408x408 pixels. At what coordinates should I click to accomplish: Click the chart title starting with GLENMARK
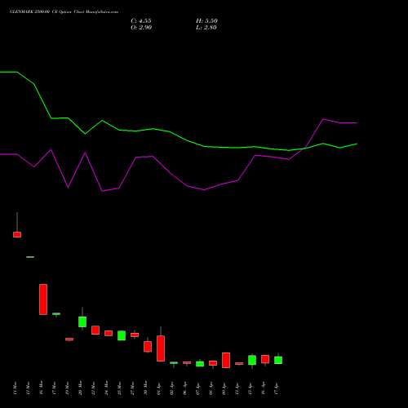point(64,12)
